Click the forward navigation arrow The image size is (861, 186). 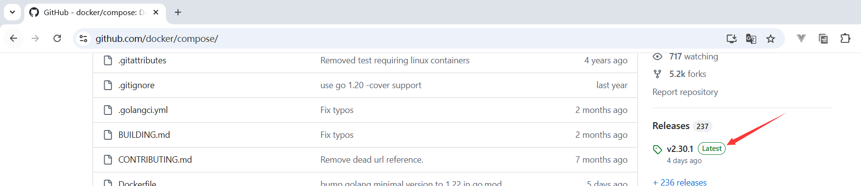tap(35, 38)
